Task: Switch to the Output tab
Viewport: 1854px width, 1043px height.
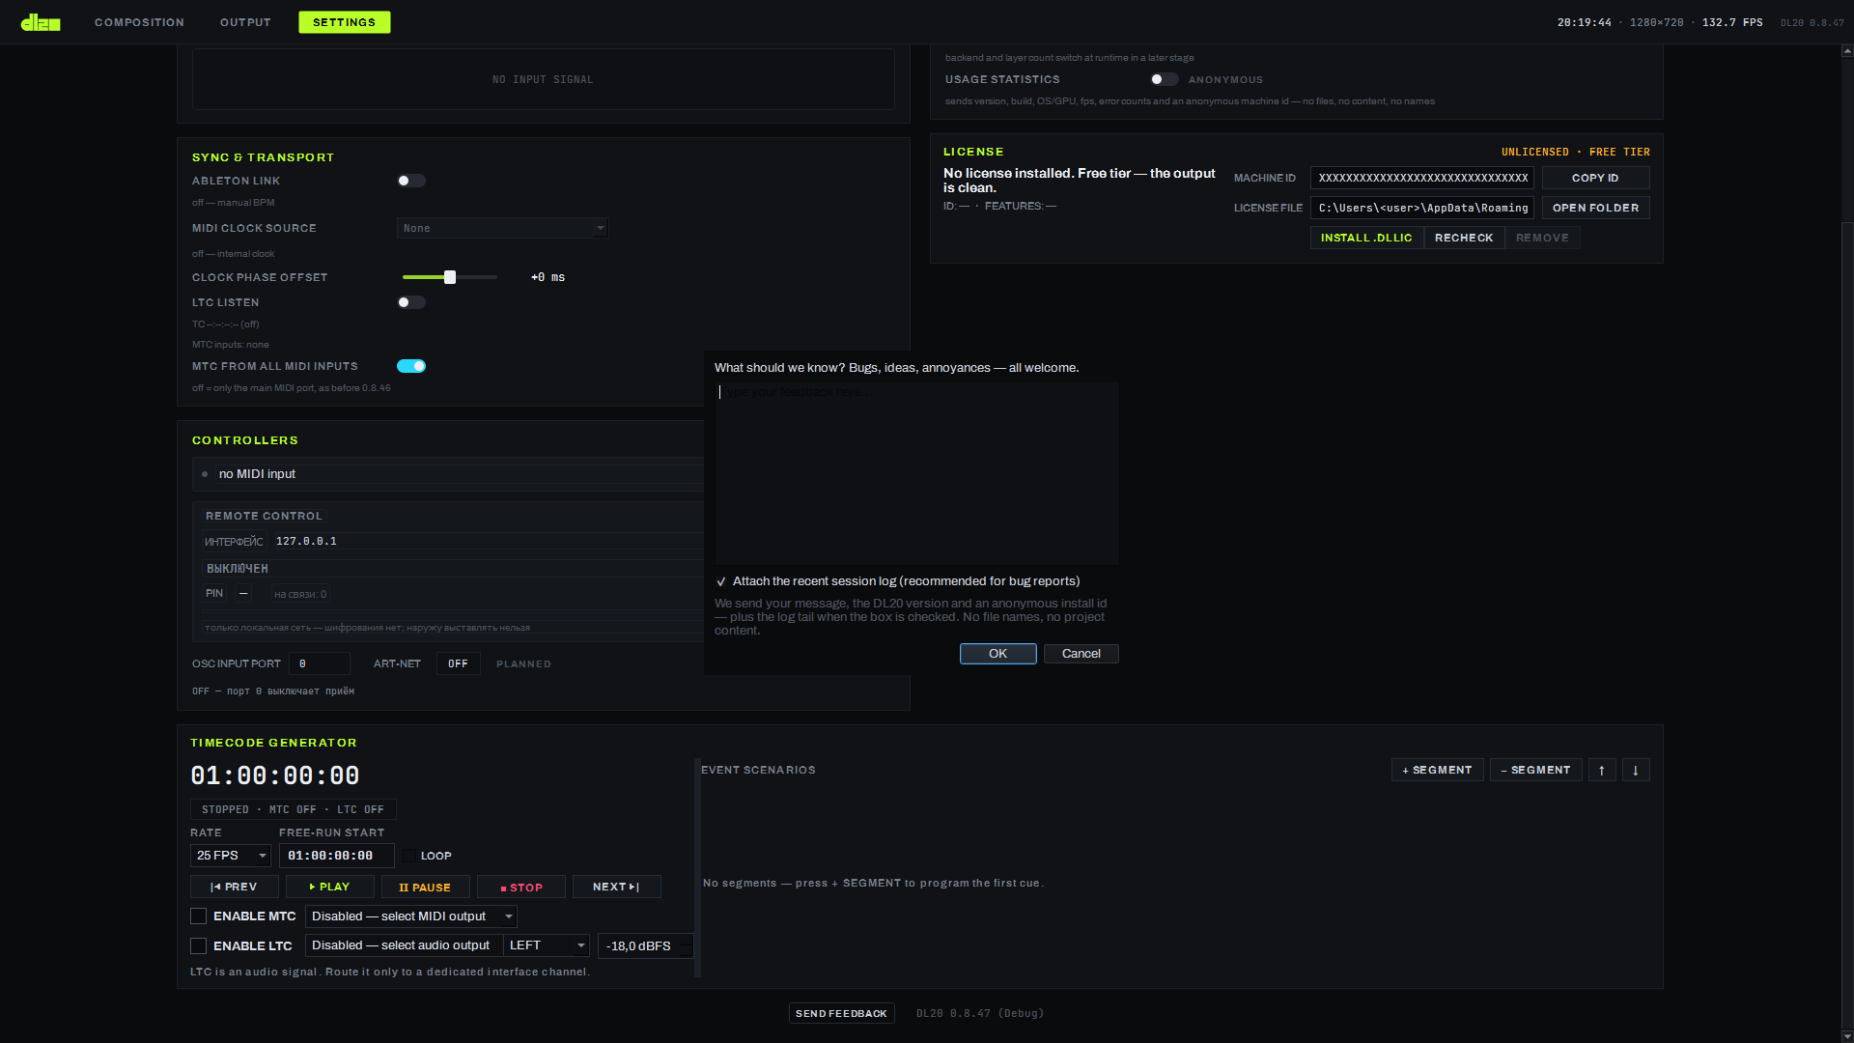Action: pos(245,22)
